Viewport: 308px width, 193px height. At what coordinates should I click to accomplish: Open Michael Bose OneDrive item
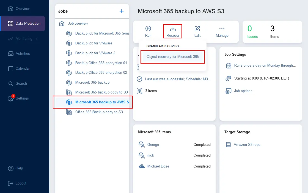(x=158, y=166)
